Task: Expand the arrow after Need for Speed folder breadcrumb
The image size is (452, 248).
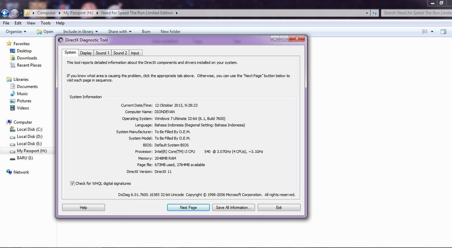Action: click(x=177, y=13)
